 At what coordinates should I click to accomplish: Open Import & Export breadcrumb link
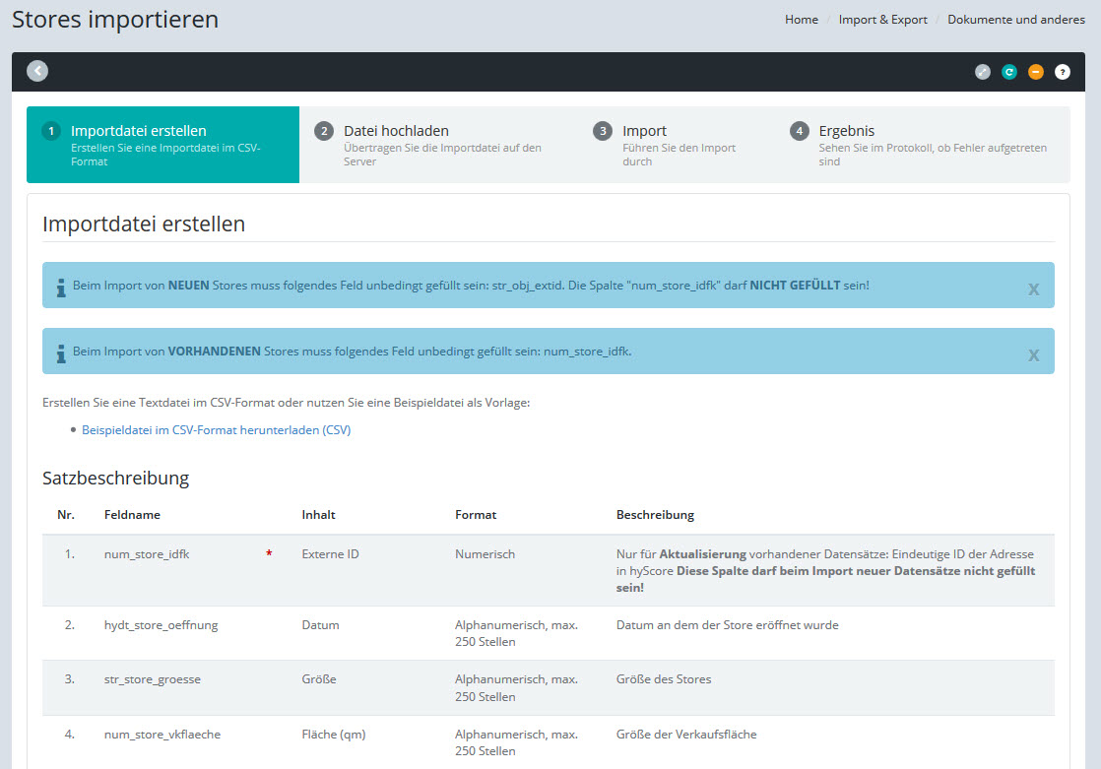tap(882, 20)
